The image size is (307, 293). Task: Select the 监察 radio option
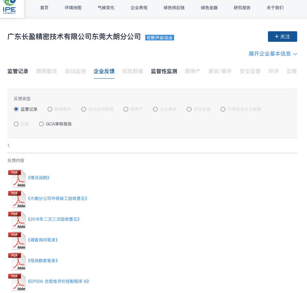pyautogui.click(x=16, y=124)
